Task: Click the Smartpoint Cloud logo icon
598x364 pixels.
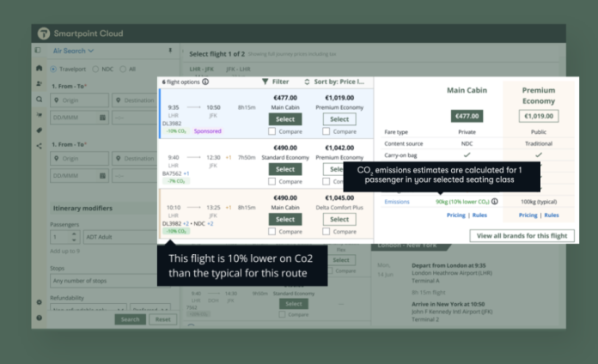Action: pyautogui.click(x=44, y=33)
